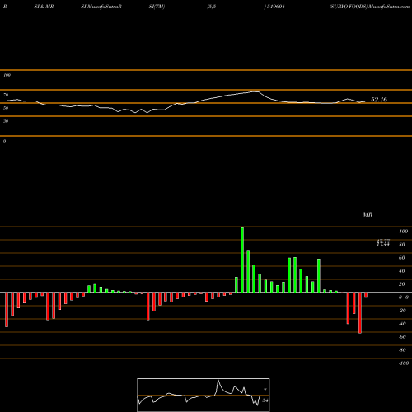Click the MR axis label -20
412x412 pixels.
pyautogui.click(x=402, y=311)
